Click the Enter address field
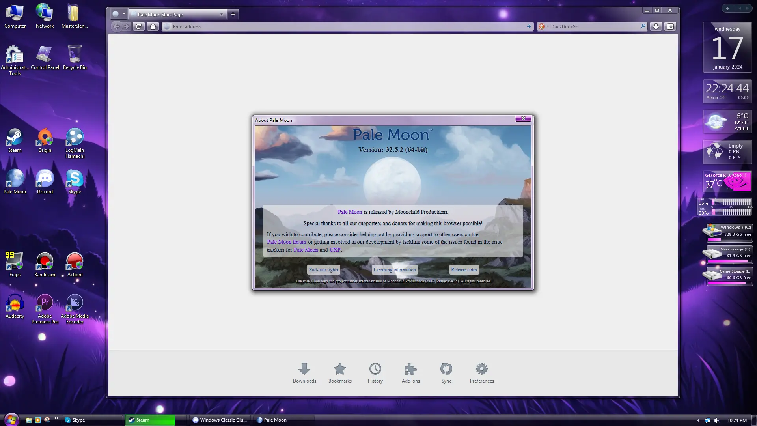757x426 pixels. 347,26
